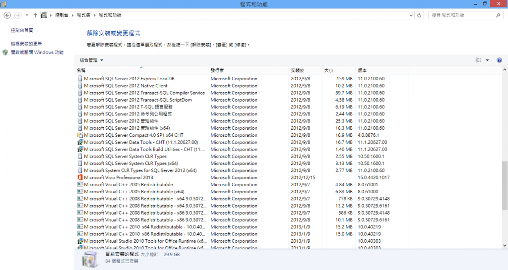This screenshot has height=270, width=508.
Task: Expand the 組合管理 dropdown menu
Action: (x=91, y=60)
